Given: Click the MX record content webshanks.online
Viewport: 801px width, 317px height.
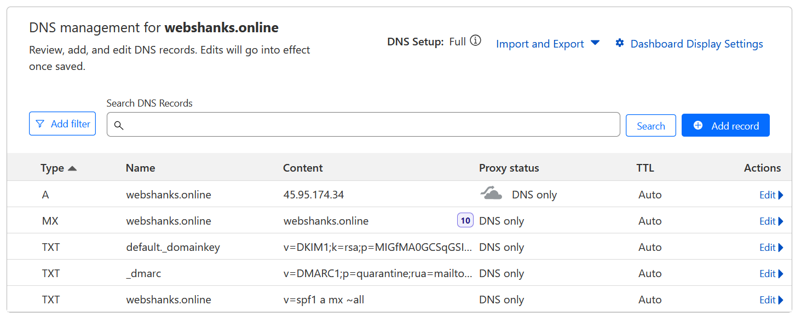Looking at the screenshot, I should (x=326, y=221).
